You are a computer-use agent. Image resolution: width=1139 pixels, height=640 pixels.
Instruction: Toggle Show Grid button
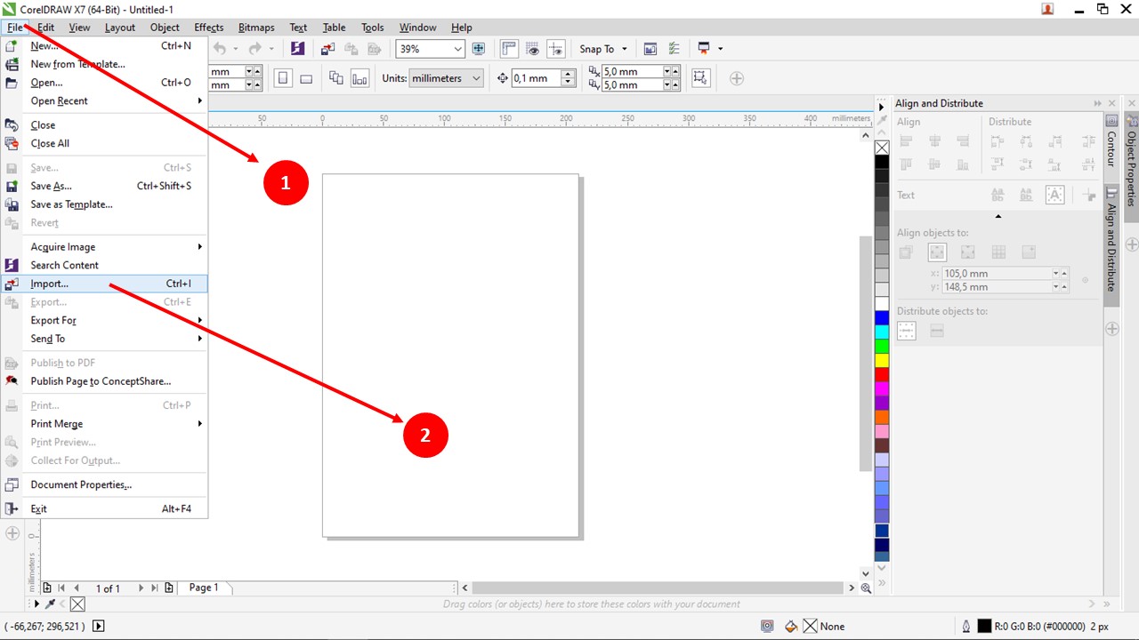point(533,49)
